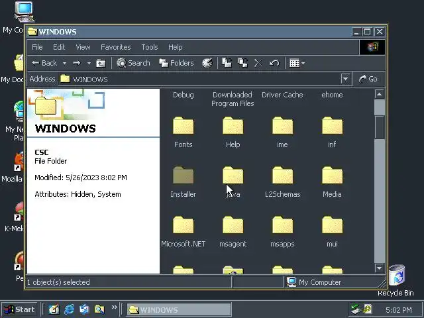Select the ime folder

pyautogui.click(x=282, y=132)
